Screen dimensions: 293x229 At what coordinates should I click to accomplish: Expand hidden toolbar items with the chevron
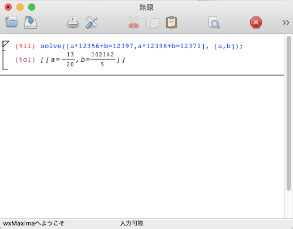pyautogui.click(x=286, y=23)
